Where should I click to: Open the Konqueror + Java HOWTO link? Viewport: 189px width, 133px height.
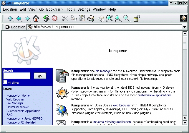24,119
